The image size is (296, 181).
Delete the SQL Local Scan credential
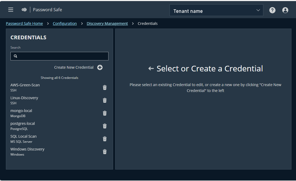point(105,139)
